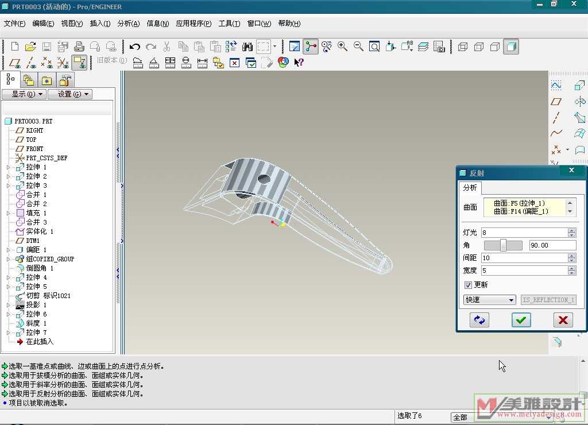Viewport: 588px width, 425px height.
Task: Select the sketch tool on right toolbar
Action: point(556,86)
